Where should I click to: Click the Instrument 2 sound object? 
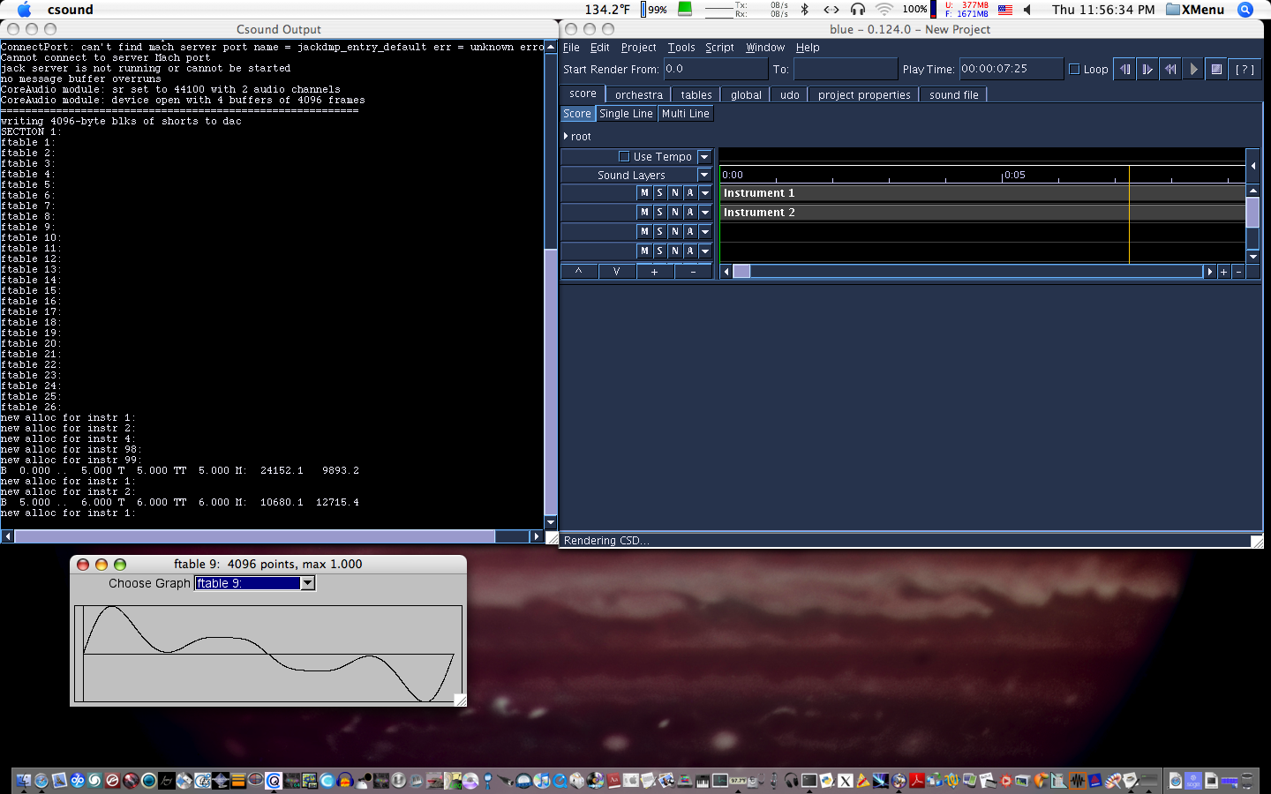[982, 212]
